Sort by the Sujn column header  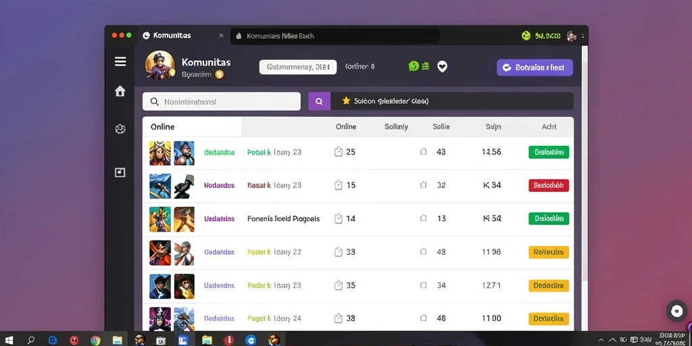pos(493,126)
